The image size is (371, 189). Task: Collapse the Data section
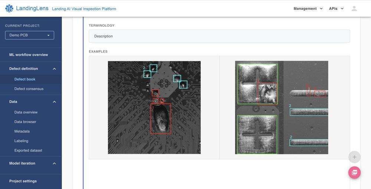tap(54, 102)
